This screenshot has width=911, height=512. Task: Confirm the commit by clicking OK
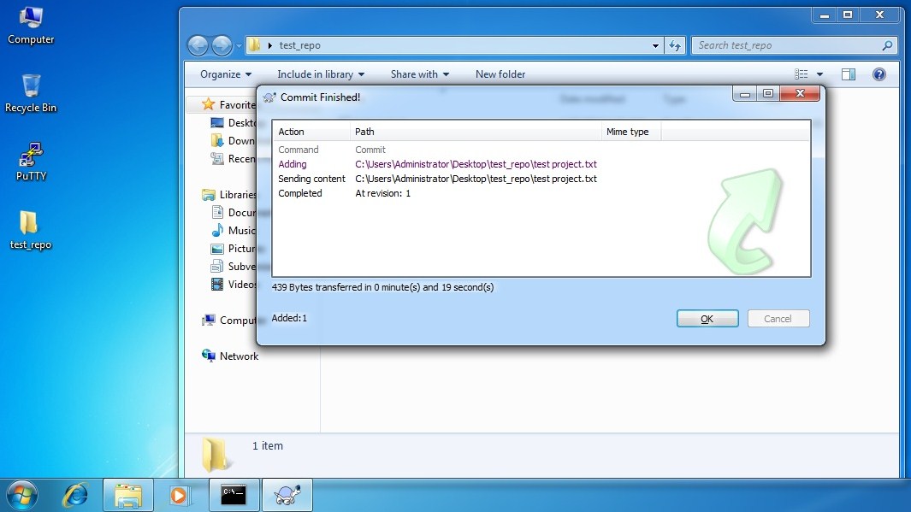click(707, 318)
